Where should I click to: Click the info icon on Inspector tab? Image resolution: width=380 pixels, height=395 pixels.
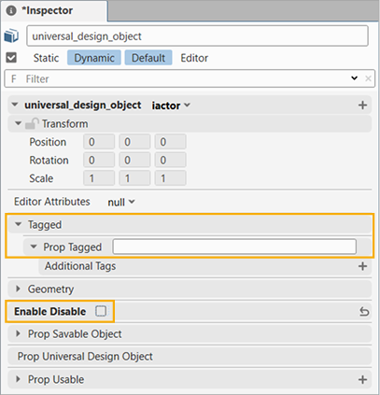(11, 10)
